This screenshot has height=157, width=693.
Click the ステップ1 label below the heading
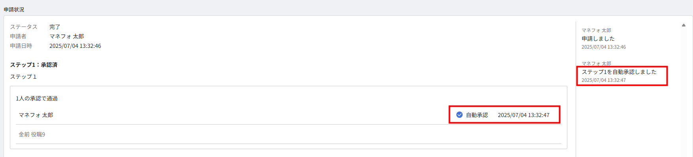pyautogui.click(x=23, y=77)
